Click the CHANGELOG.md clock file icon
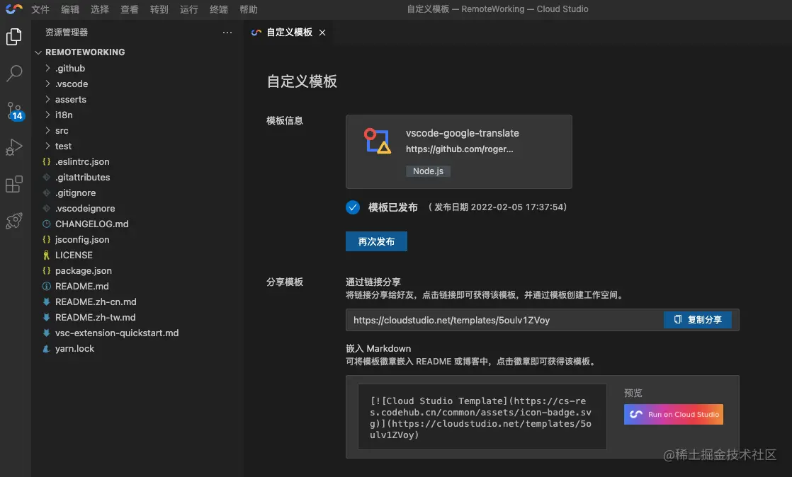792x477 pixels. 47,224
